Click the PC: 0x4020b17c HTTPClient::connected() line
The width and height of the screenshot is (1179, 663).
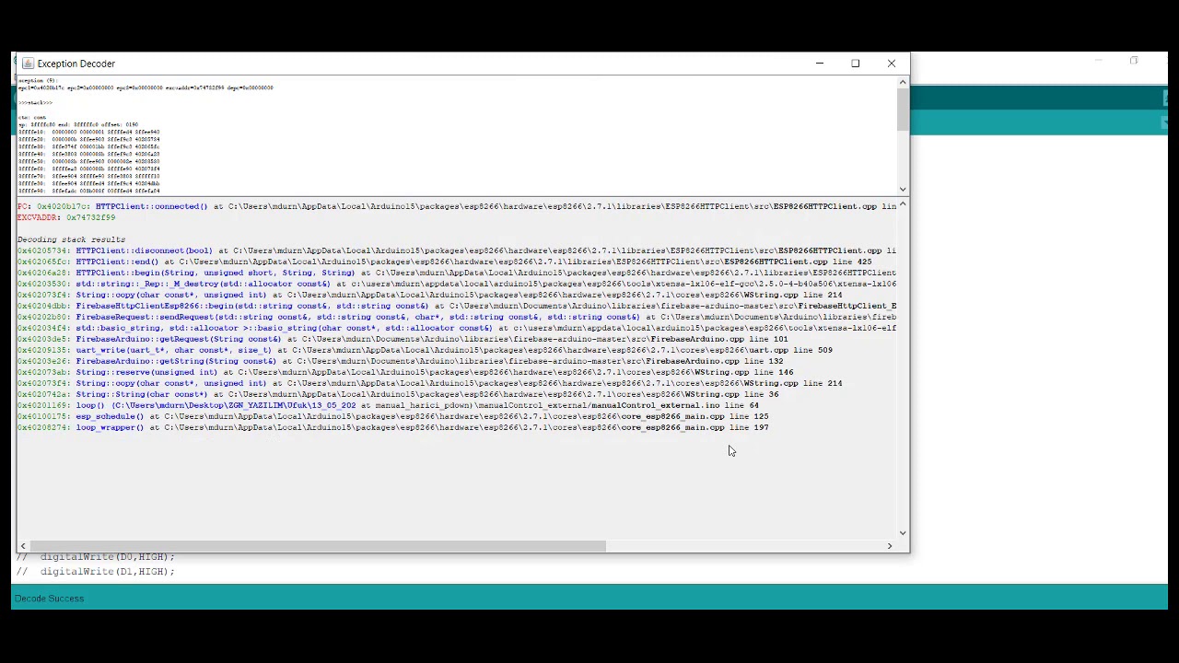pos(456,206)
